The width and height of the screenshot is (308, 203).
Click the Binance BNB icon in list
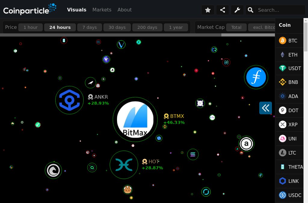(x=282, y=82)
